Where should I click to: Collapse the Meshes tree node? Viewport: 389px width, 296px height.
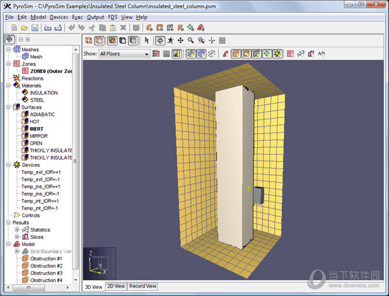pos(8,49)
